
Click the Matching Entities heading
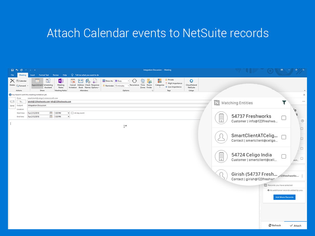pos(237,103)
